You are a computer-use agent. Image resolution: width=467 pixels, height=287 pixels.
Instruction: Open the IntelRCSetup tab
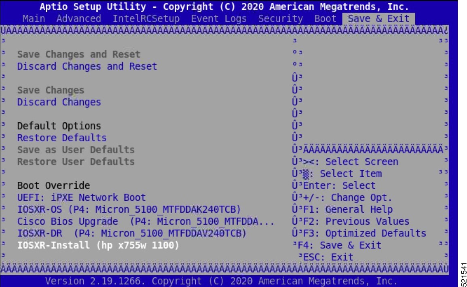tap(146, 19)
